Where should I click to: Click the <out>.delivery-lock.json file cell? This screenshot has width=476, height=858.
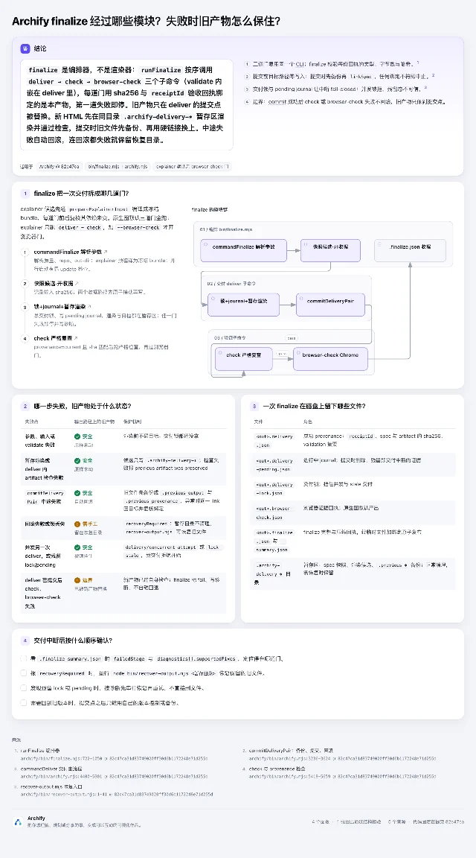coord(273,489)
